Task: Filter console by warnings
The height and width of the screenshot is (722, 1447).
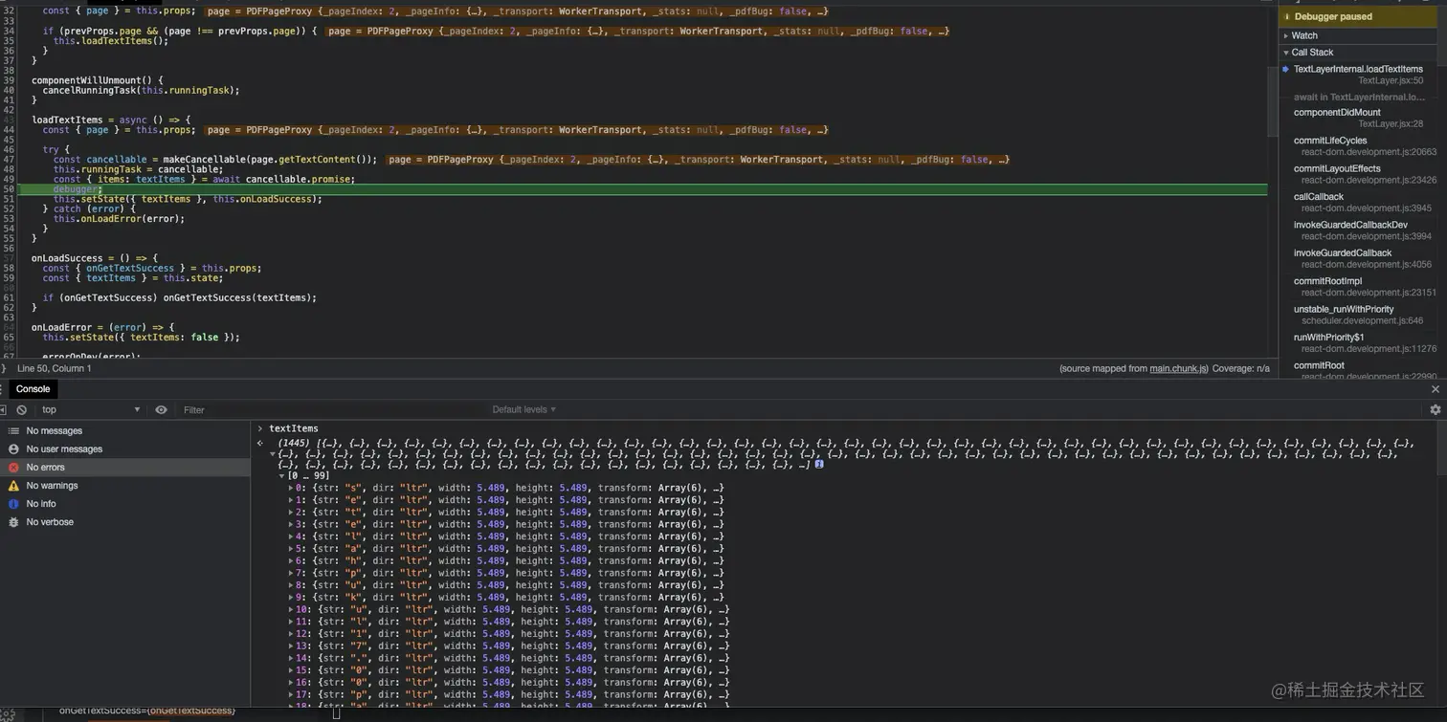Action: point(52,486)
